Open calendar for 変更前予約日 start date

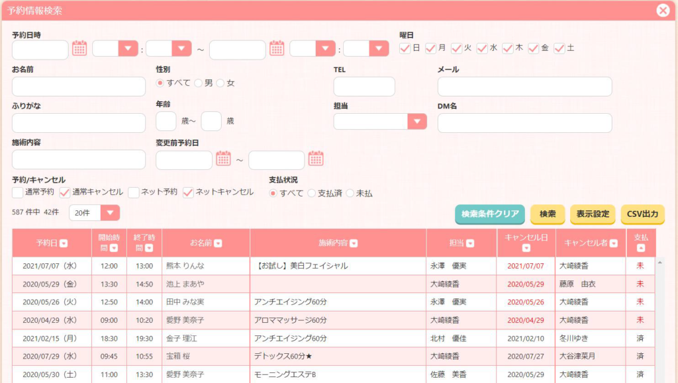(x=224, y=159)
